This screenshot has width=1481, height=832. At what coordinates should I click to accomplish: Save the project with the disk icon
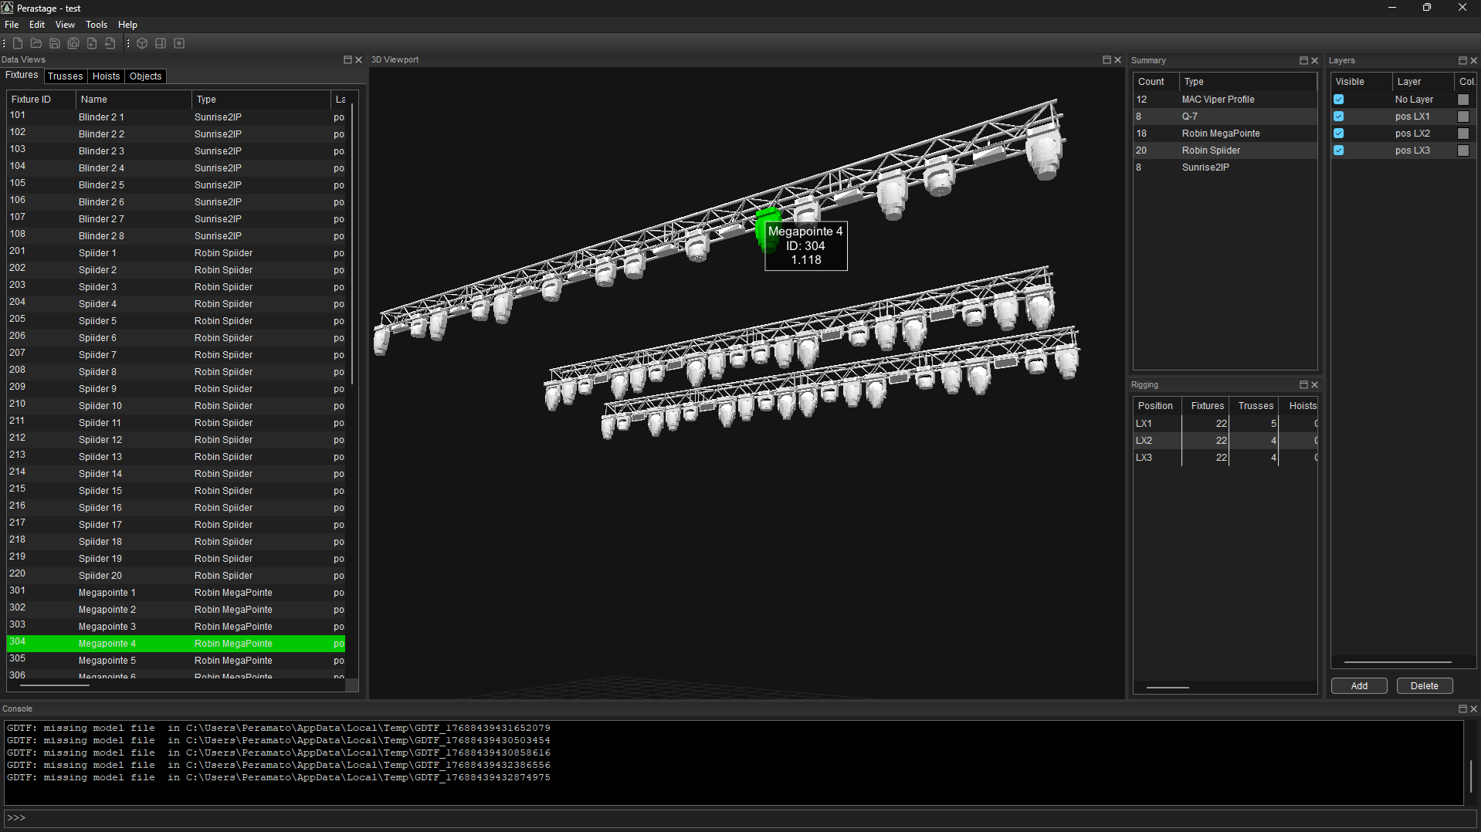click(x=55, y=43)
